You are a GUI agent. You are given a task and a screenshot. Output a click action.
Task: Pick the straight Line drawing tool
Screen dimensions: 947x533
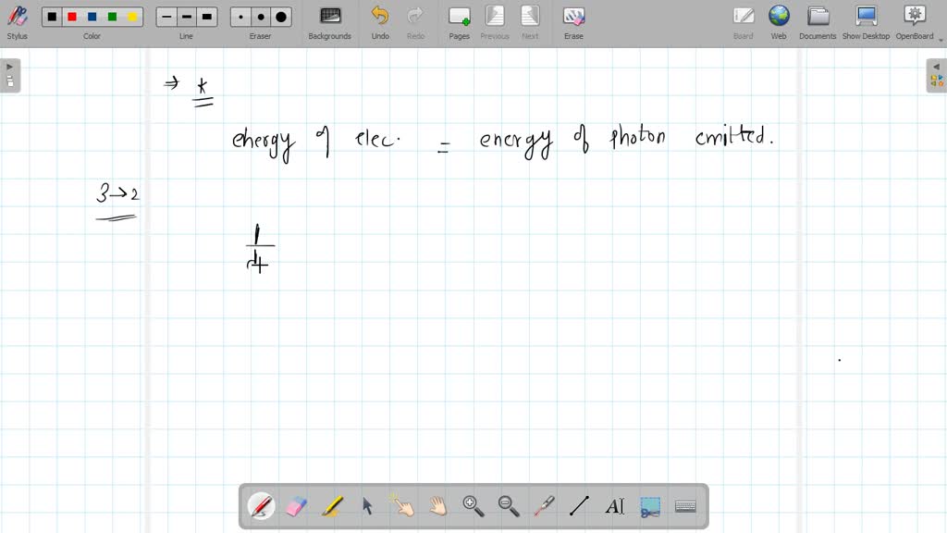click(x=579, y=506)
